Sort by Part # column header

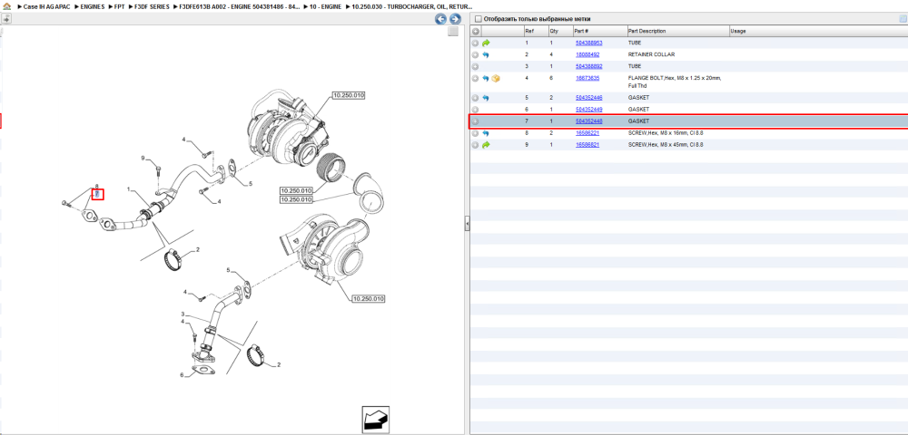point(599,31)
